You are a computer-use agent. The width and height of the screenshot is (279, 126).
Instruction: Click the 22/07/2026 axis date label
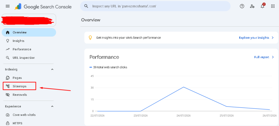tap(97, 116)
